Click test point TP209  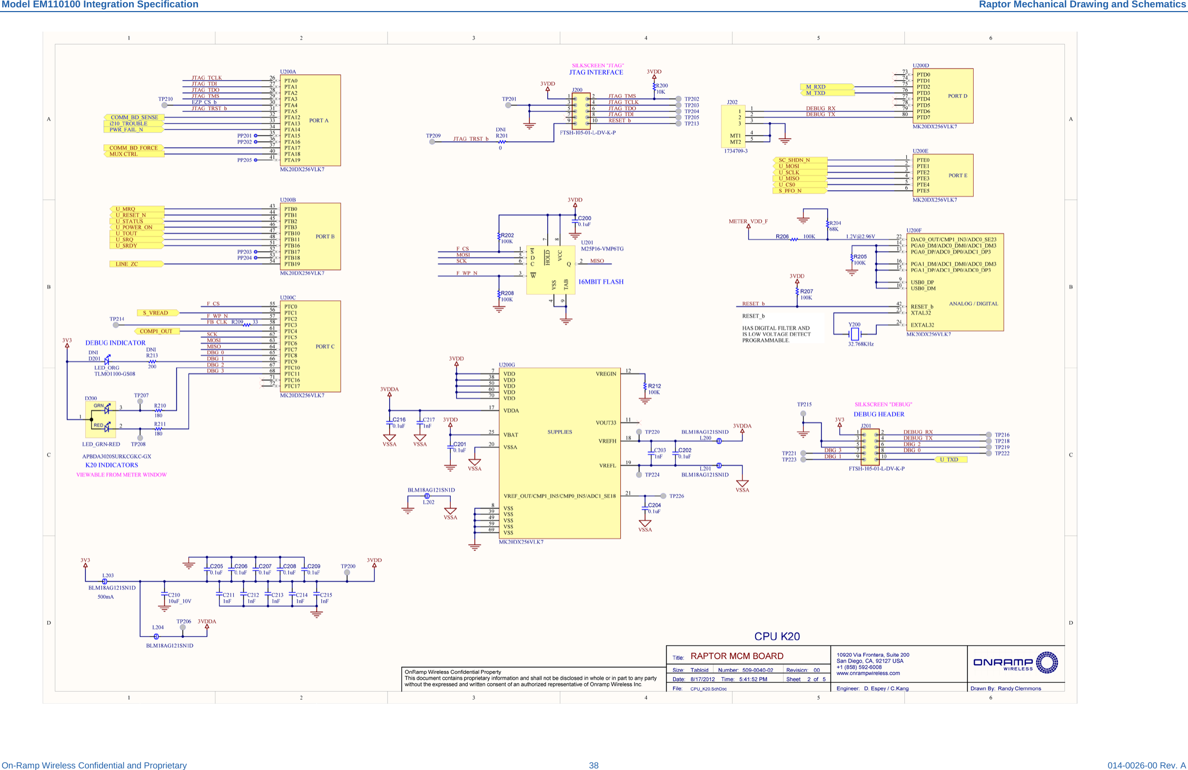(432, 142)
